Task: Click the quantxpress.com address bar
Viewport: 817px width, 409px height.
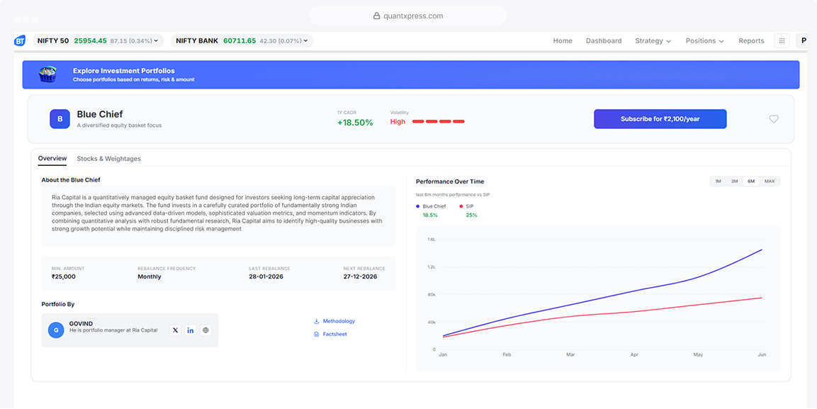Action: (408, 16)
